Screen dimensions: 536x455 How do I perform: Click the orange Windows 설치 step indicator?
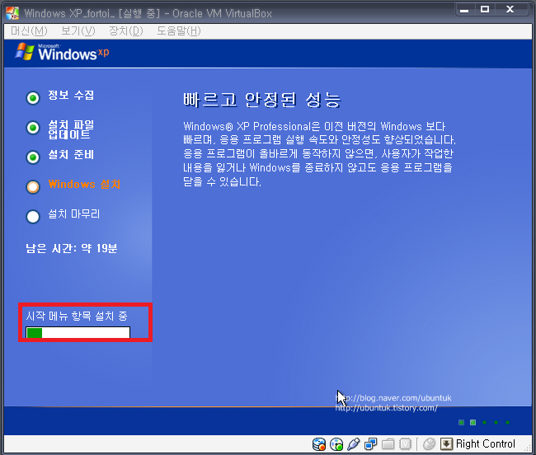click(33, 187)
